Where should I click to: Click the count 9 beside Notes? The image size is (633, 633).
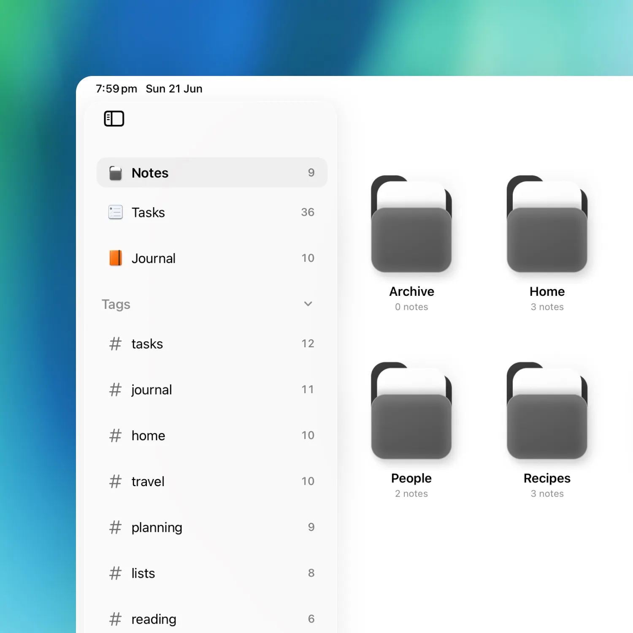pyautogui.click(x=311, y=173)
